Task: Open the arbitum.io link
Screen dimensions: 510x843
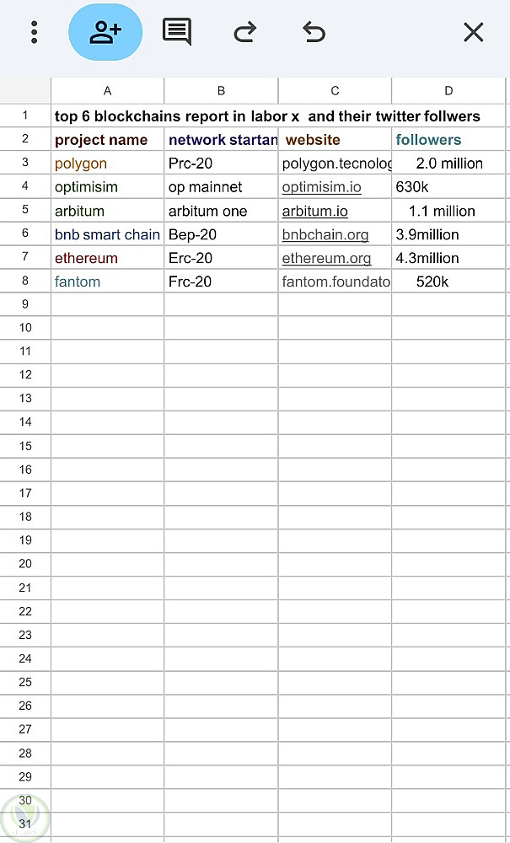Action: pos(315,211)
